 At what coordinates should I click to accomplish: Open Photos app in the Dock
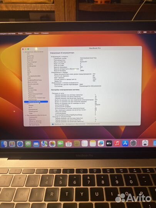(x=52, y=144)
